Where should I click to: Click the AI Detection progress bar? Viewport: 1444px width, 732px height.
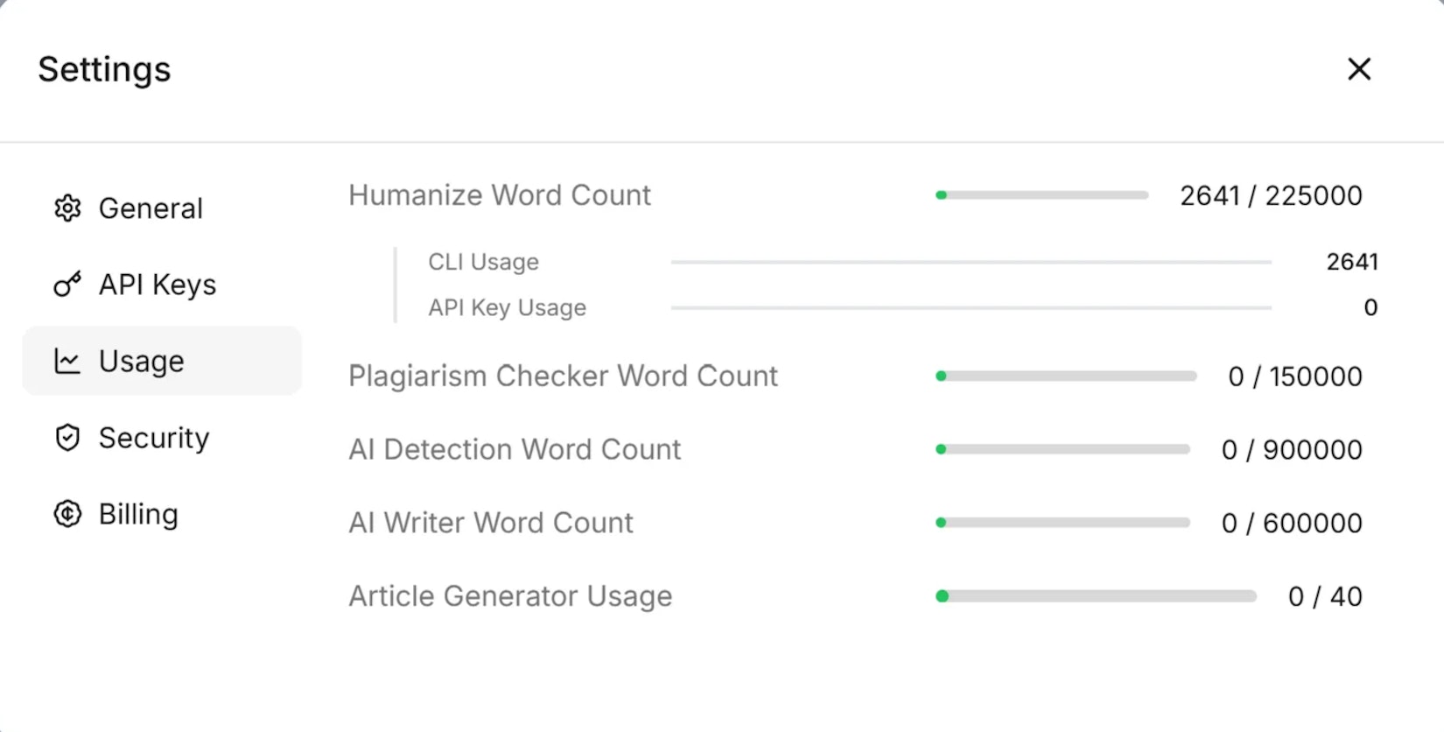(1062, 449)
